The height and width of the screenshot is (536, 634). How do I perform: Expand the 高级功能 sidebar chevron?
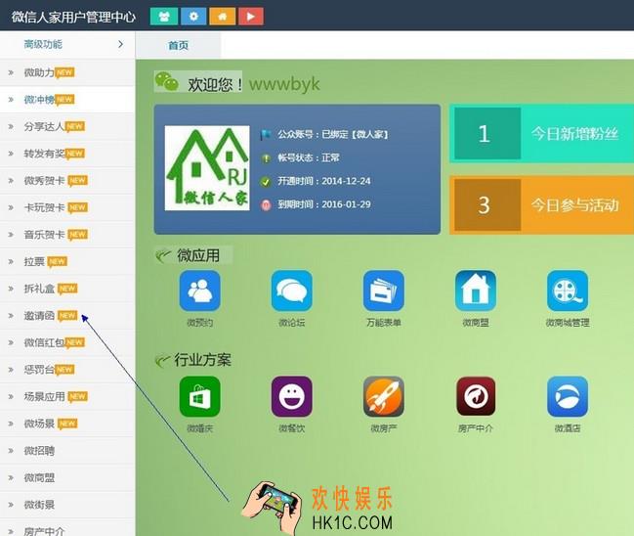click(120, 44)
